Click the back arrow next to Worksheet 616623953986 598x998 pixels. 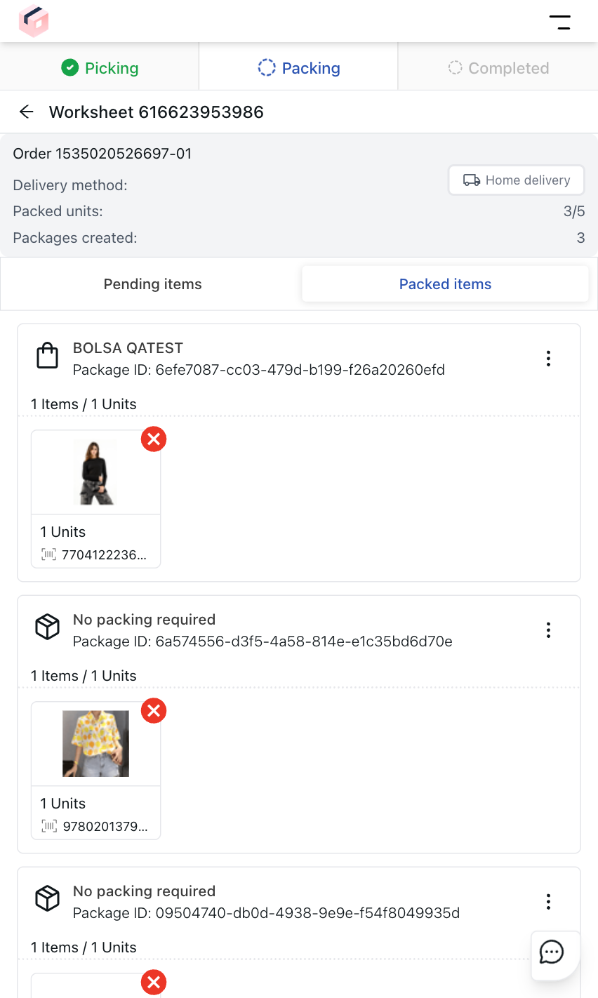(26, 111)
